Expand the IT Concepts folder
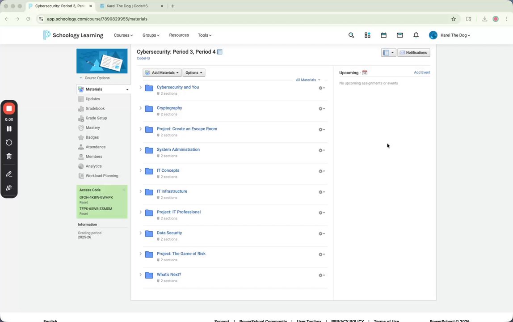513x322 pixels. [140, 170]
